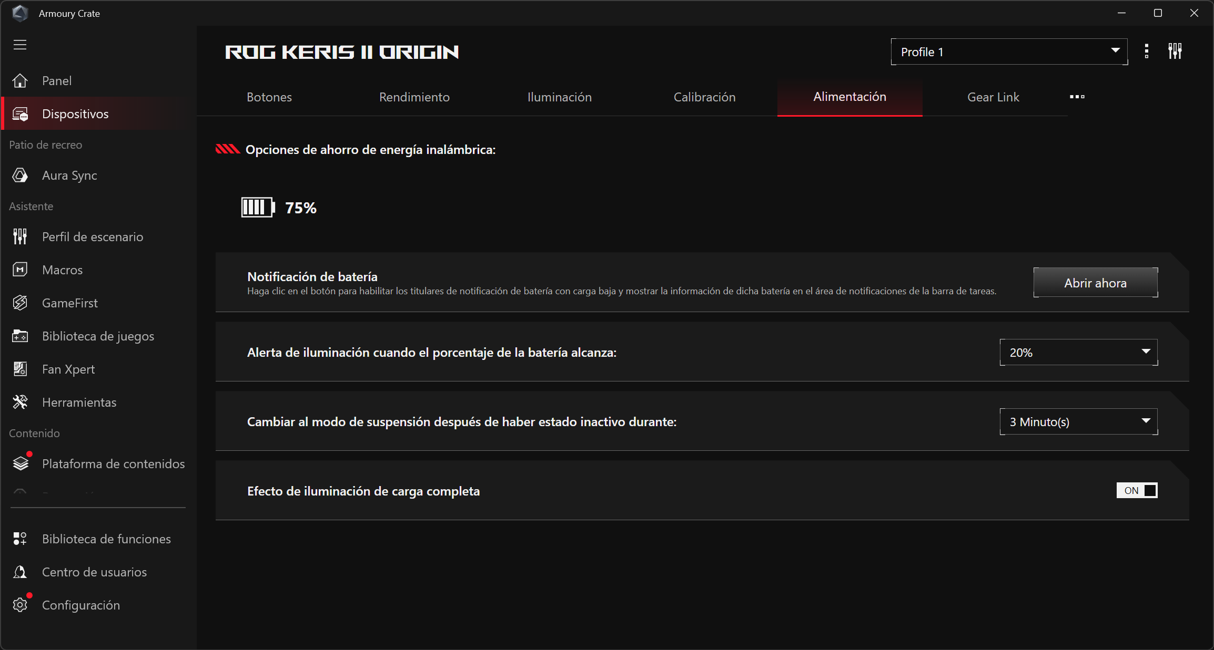
Task: Select Dispositivos in the sidebar
Action: coord(99,114)
